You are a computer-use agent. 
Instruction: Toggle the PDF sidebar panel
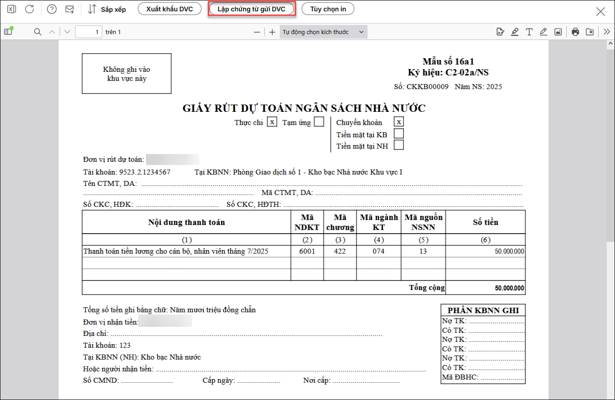tap(8, 32)
